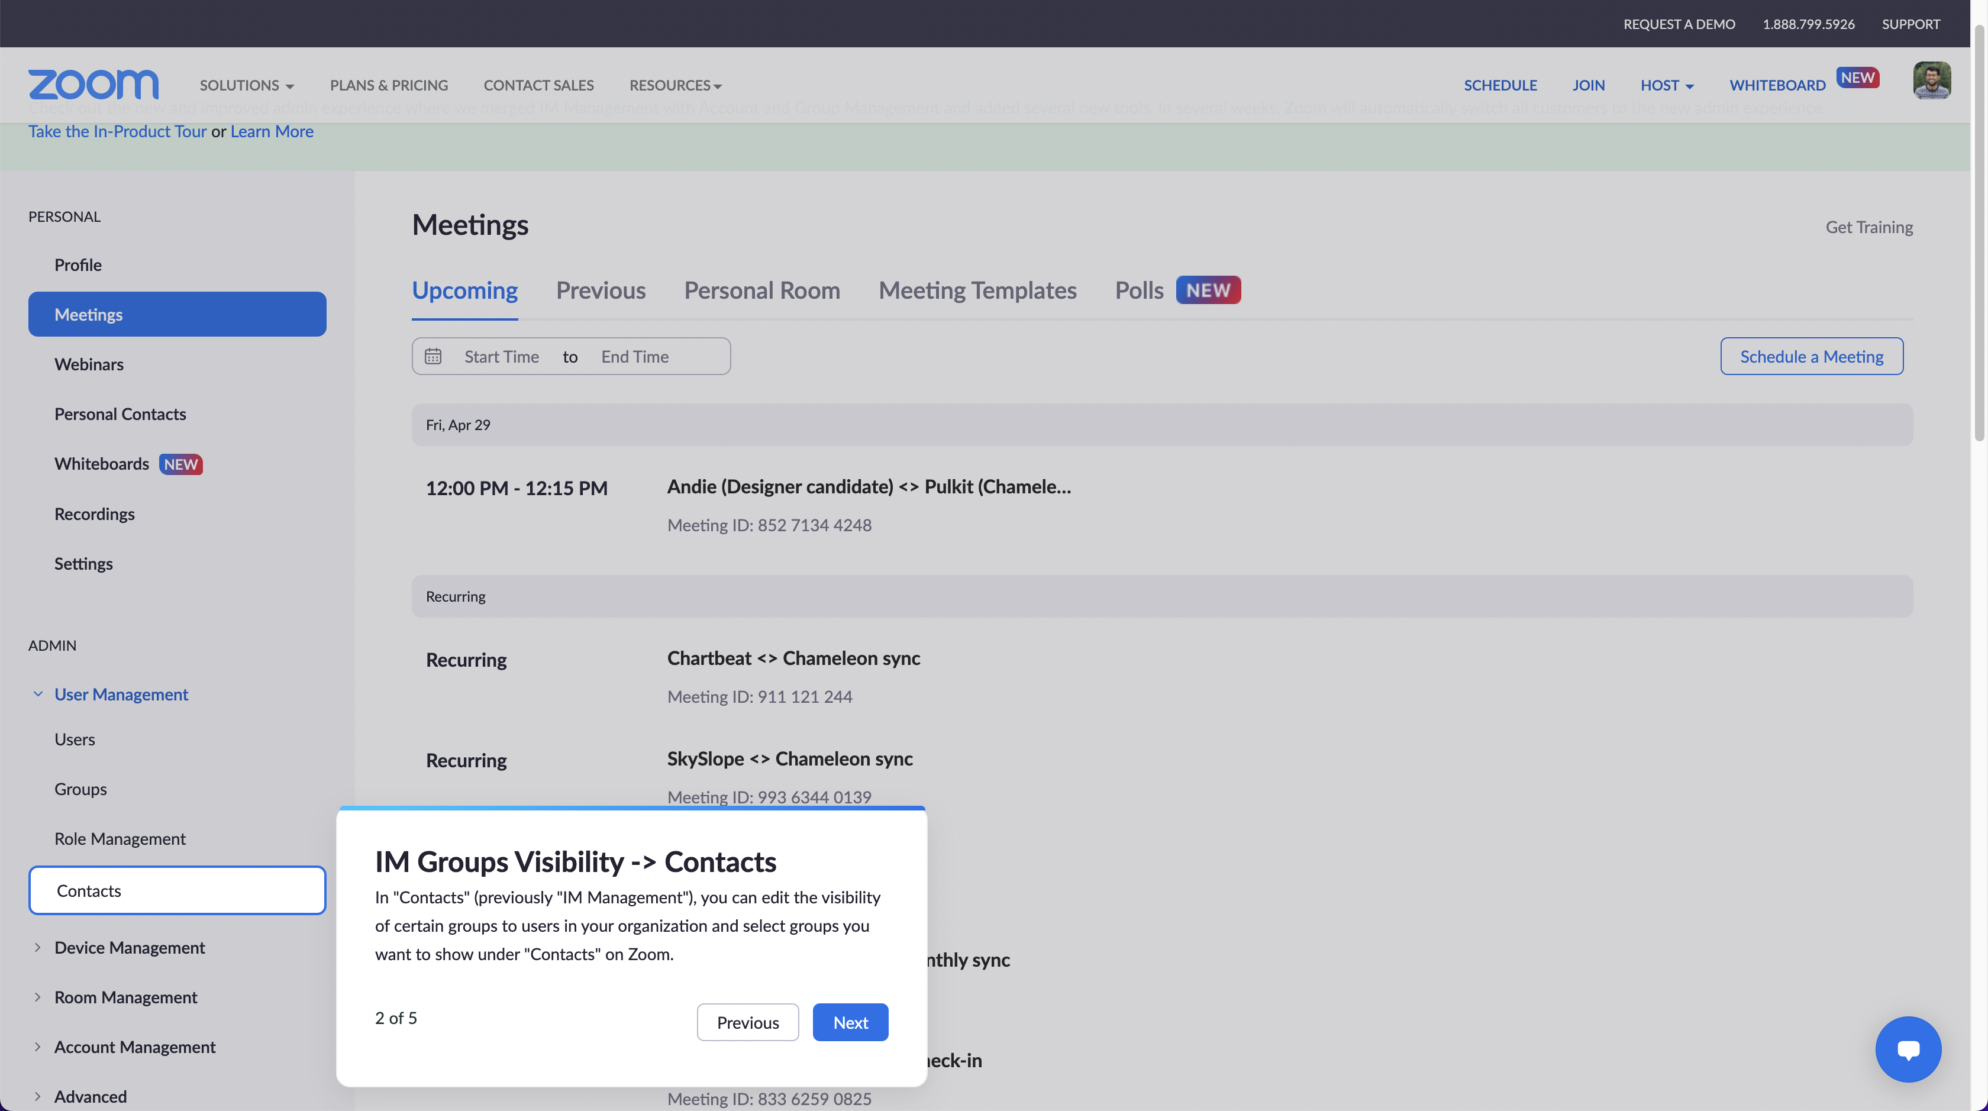The height and width of the screenshot is (1111, 1988).
Task: Click the Zoom logo
Action: coord(93,84)
